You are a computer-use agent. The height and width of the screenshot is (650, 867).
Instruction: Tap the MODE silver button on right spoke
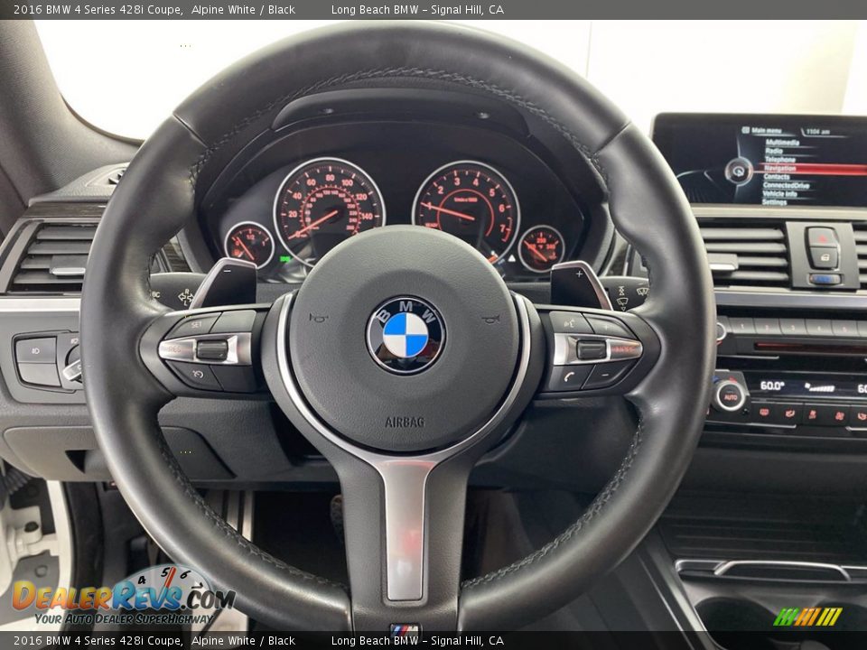[x=625, y=349]
